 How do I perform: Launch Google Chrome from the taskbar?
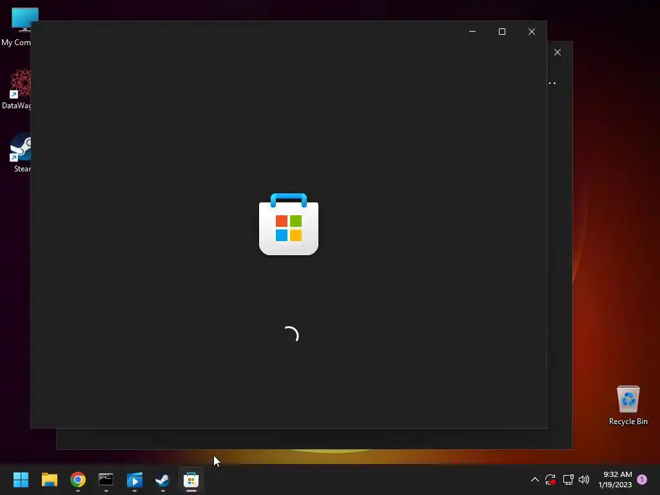pos(78,480)
